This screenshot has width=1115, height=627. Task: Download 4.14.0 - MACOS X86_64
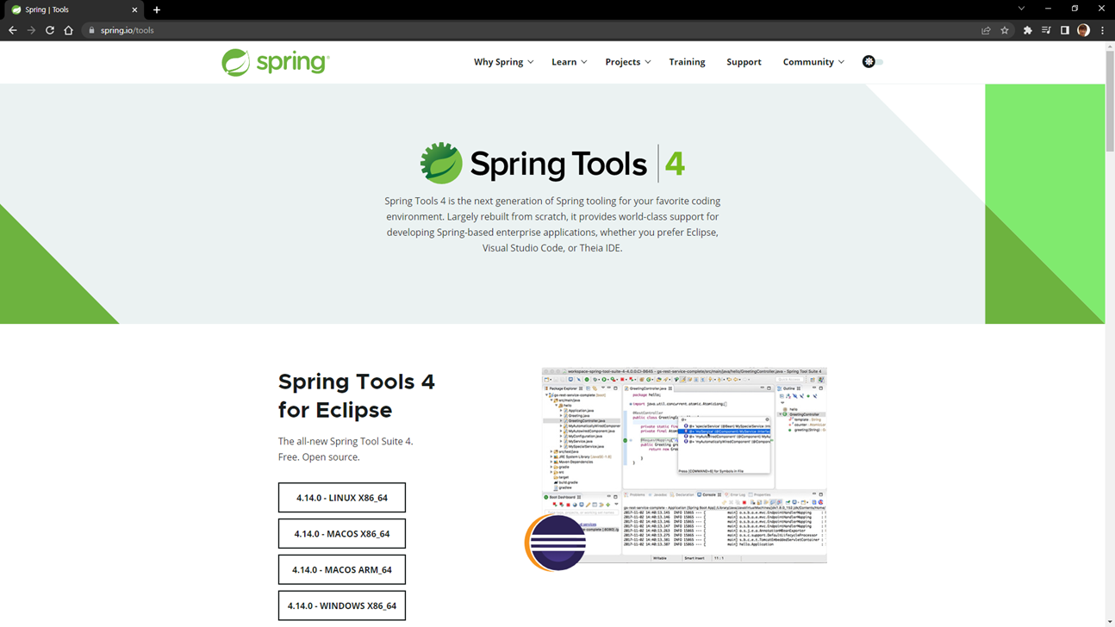point(342,534)
